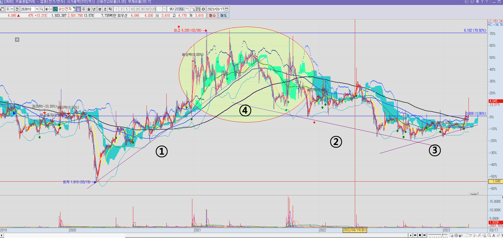Select the daily 일 period toggle
503x238 pixels.
78,9
